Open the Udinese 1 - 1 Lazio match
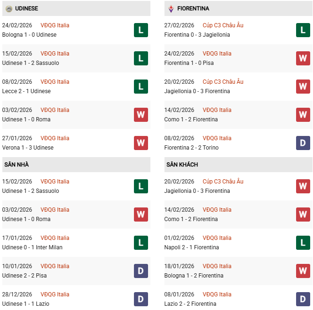 tap(25, 304)
